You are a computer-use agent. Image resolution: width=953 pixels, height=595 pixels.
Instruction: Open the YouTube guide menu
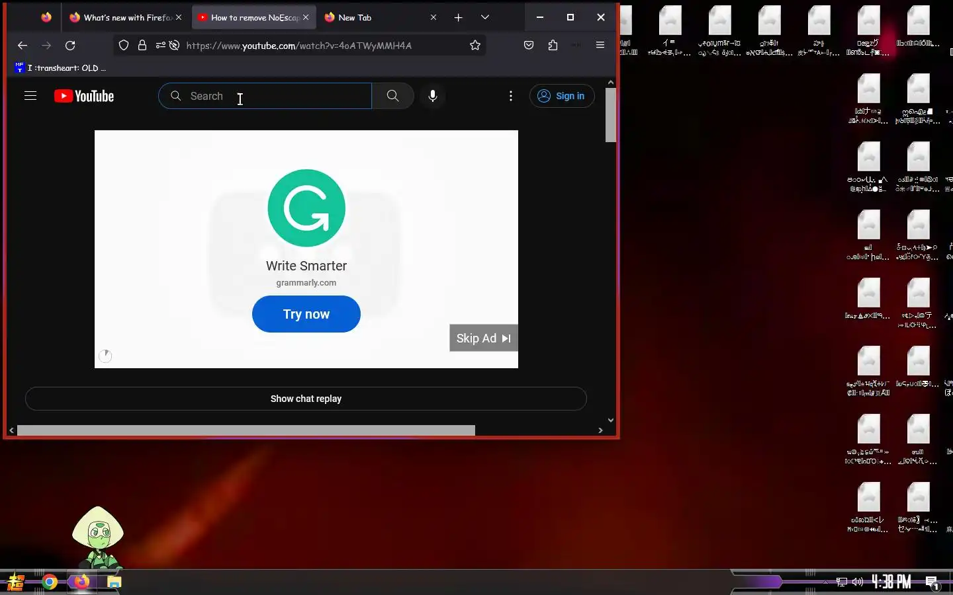(x=30, y=96)
